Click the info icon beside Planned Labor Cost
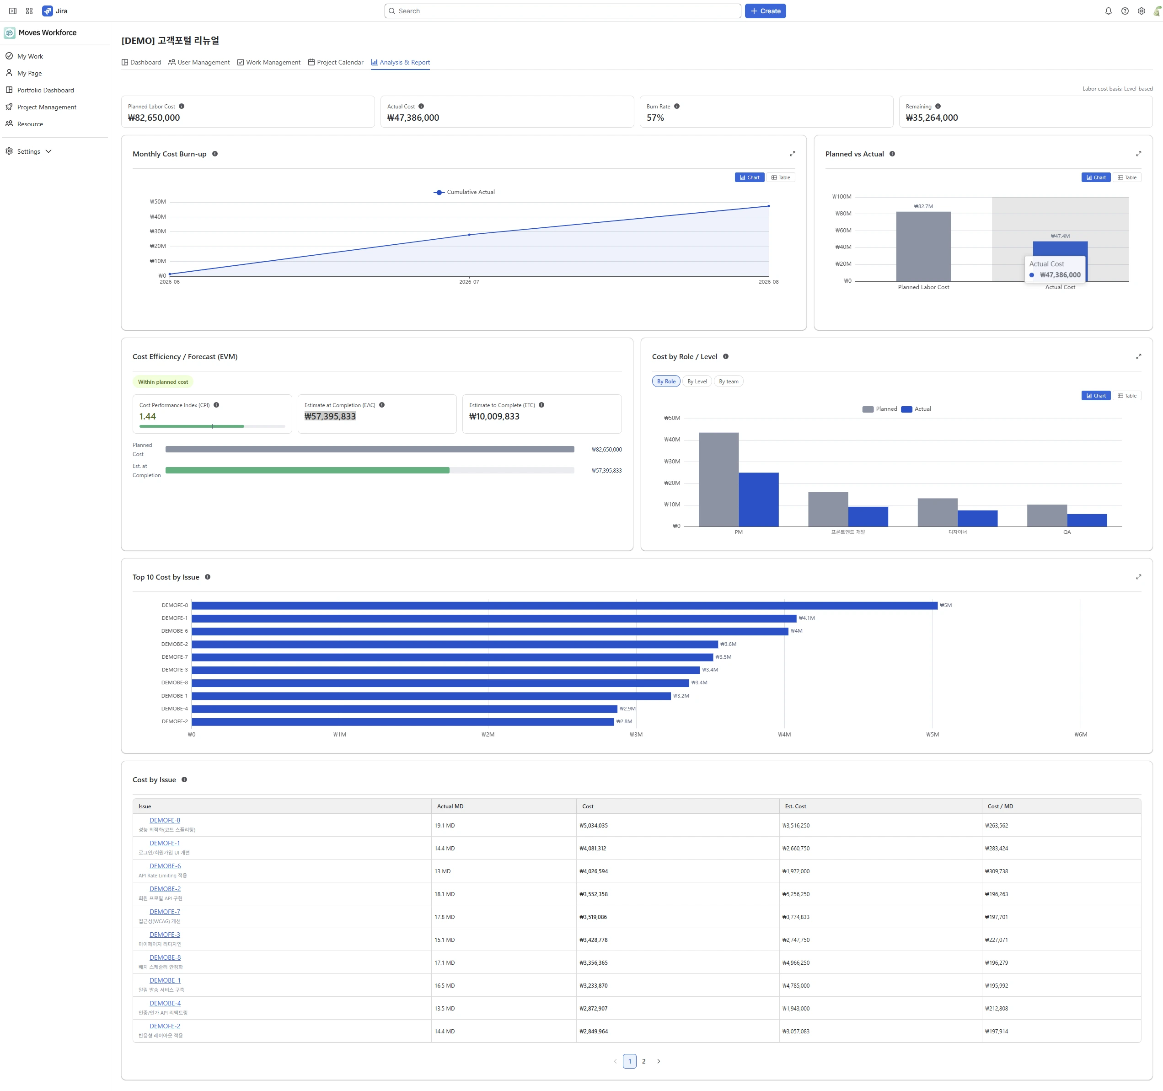Image resolution: width=1163 pixels, height=1091 pixels. (182, 107)
